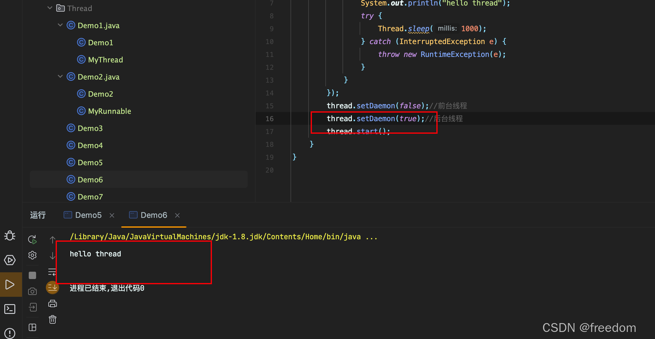Click the scroll down arrow icon
This screenshot has width=655, height=339.
tap(52, 255)
